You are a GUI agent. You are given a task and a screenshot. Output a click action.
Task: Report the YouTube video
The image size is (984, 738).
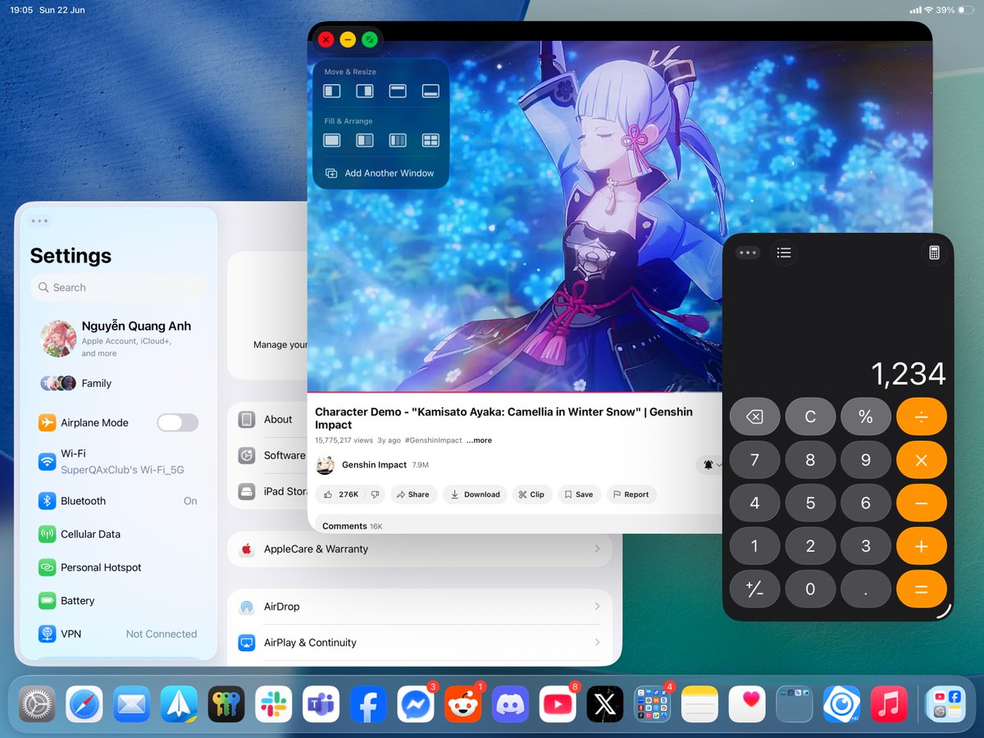pyautogui.click(x=631, y=494)
